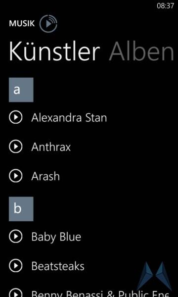Play Arash using its play icon
This screenshot has height=297, width=178.
click(x=16, y=176)
